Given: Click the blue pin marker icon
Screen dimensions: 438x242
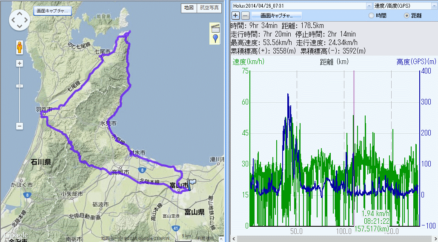Looking at the screenshot, I should pos(215,39).
